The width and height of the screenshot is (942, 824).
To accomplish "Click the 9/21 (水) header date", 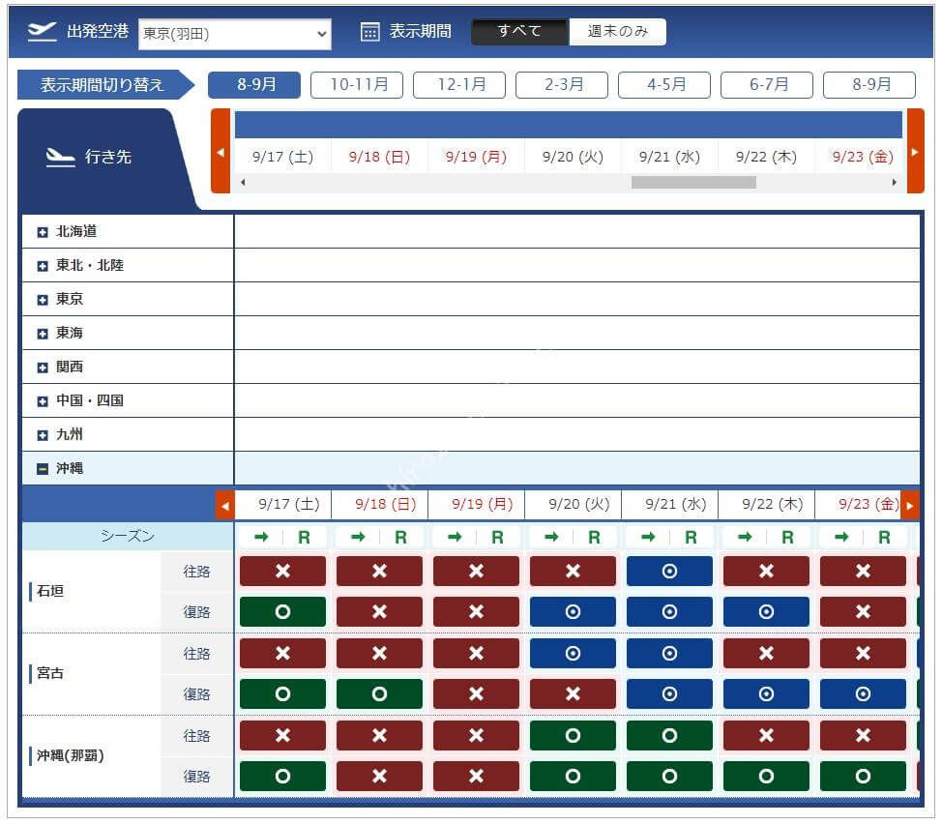I will (669, 157).
